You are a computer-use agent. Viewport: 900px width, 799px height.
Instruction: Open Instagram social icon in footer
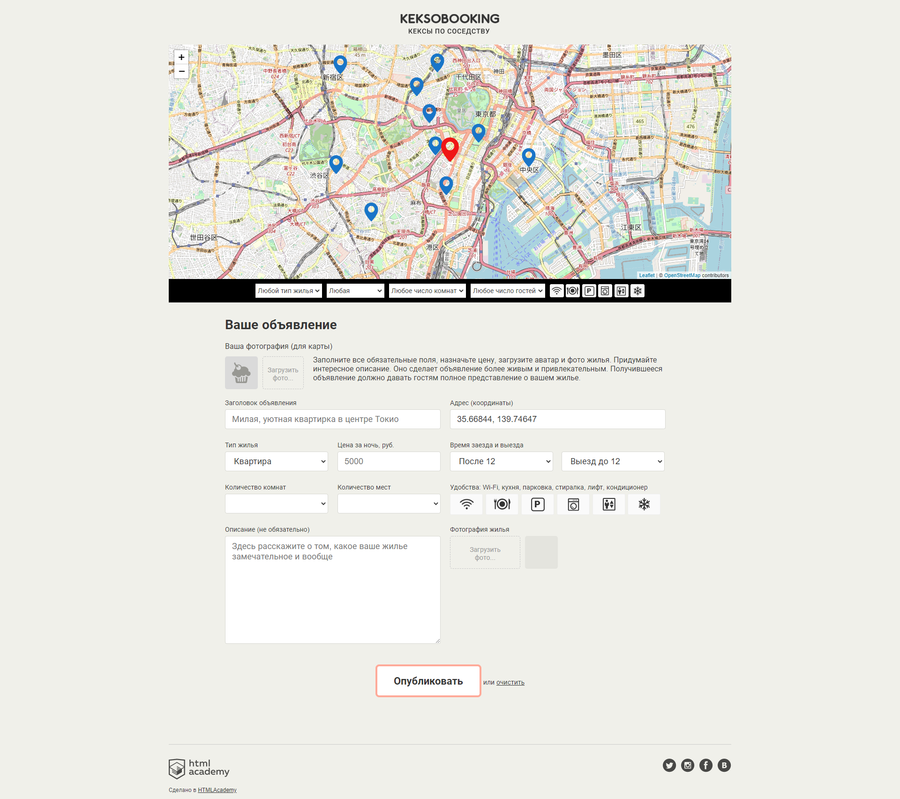point(688,765)
